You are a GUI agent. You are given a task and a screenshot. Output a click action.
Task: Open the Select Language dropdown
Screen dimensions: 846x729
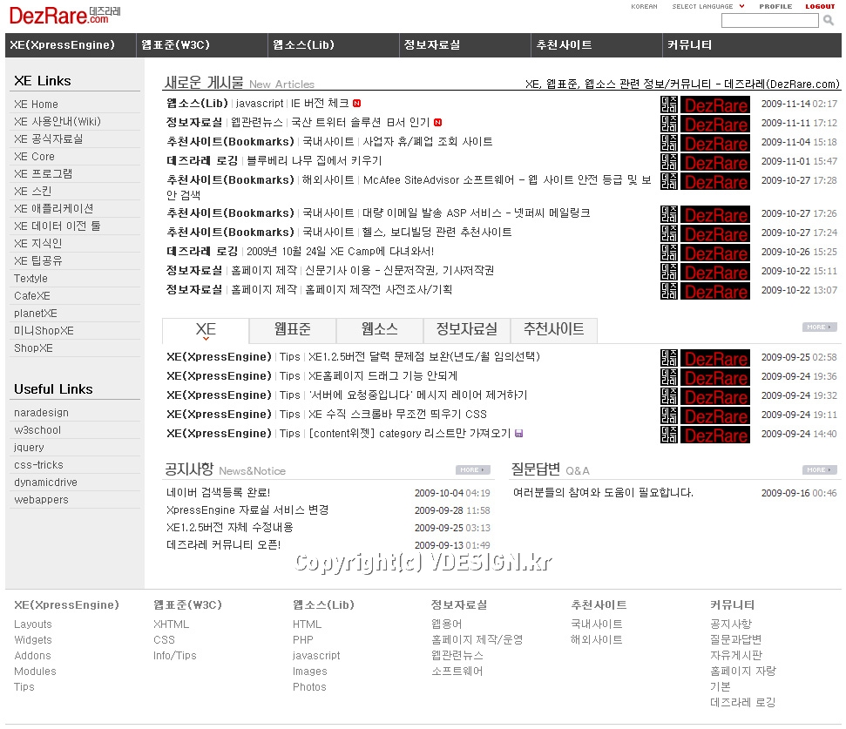tap(707, 6)
